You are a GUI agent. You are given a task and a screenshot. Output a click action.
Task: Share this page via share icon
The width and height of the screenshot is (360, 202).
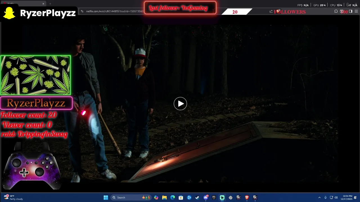(271, 12)
